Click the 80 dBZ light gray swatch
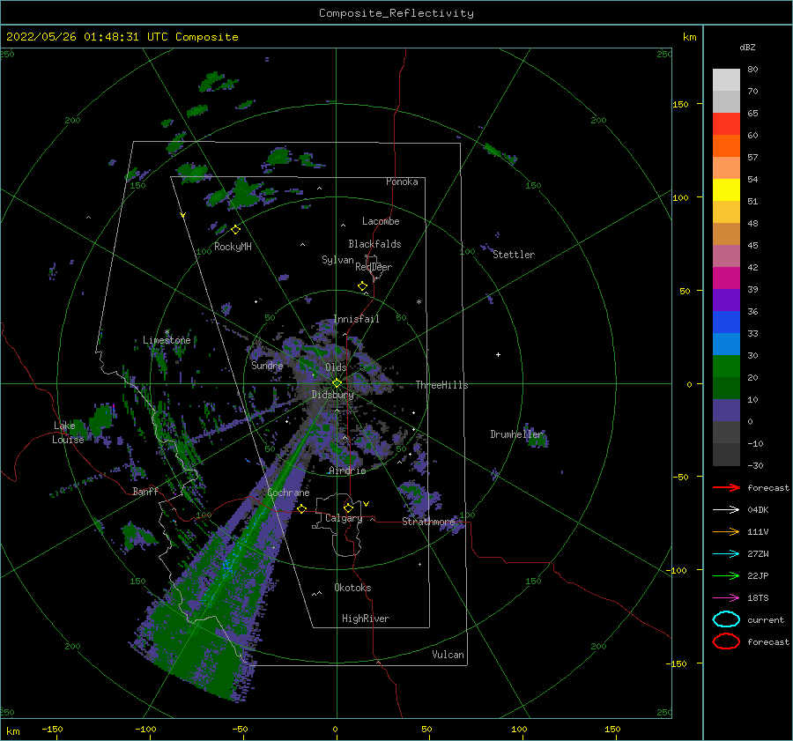This screenshot has height=741, width=793. tap(726, 79)
